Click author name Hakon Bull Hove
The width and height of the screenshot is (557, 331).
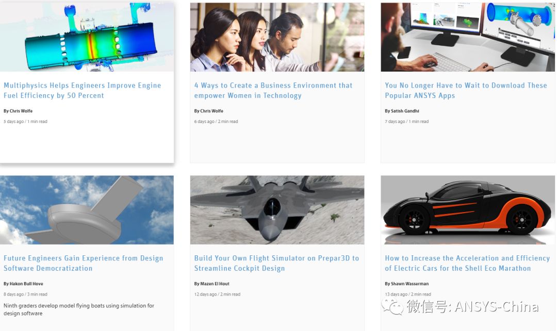click(x=26, y=284)
